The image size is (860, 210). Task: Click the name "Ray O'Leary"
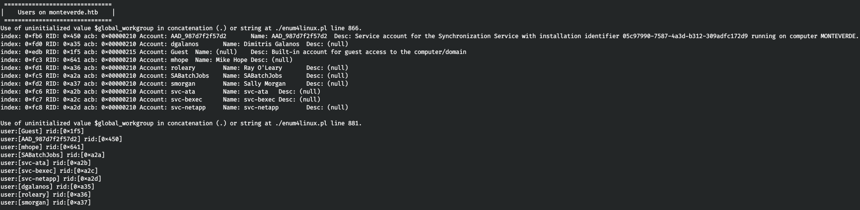263,68
